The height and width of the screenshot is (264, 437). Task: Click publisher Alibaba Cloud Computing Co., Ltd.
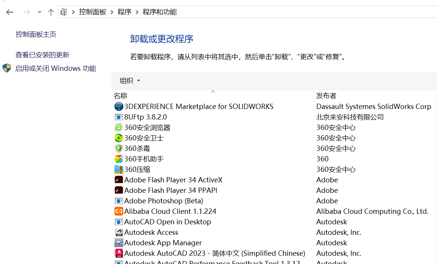(372, 211)
